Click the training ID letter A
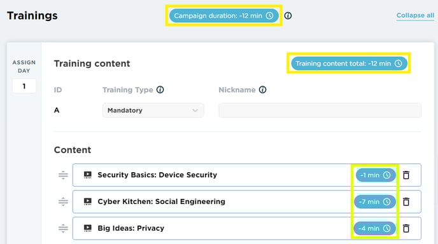This screenshot has height=244, width=438. (x=57, y=110)
